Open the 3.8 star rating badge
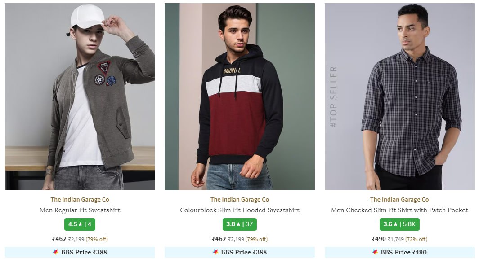The height and width of the screenshot is (263, 479). (239, 224)
